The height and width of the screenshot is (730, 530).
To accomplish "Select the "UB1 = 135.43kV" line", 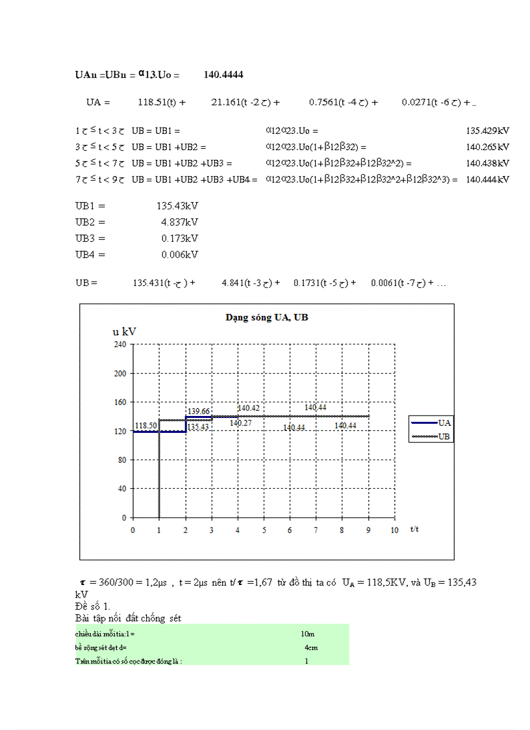I will (x=136, y=205).
